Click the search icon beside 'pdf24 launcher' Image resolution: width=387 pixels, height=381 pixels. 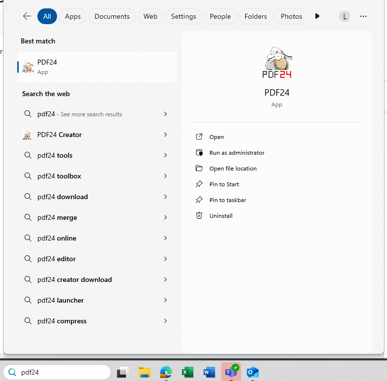point(28,300)
